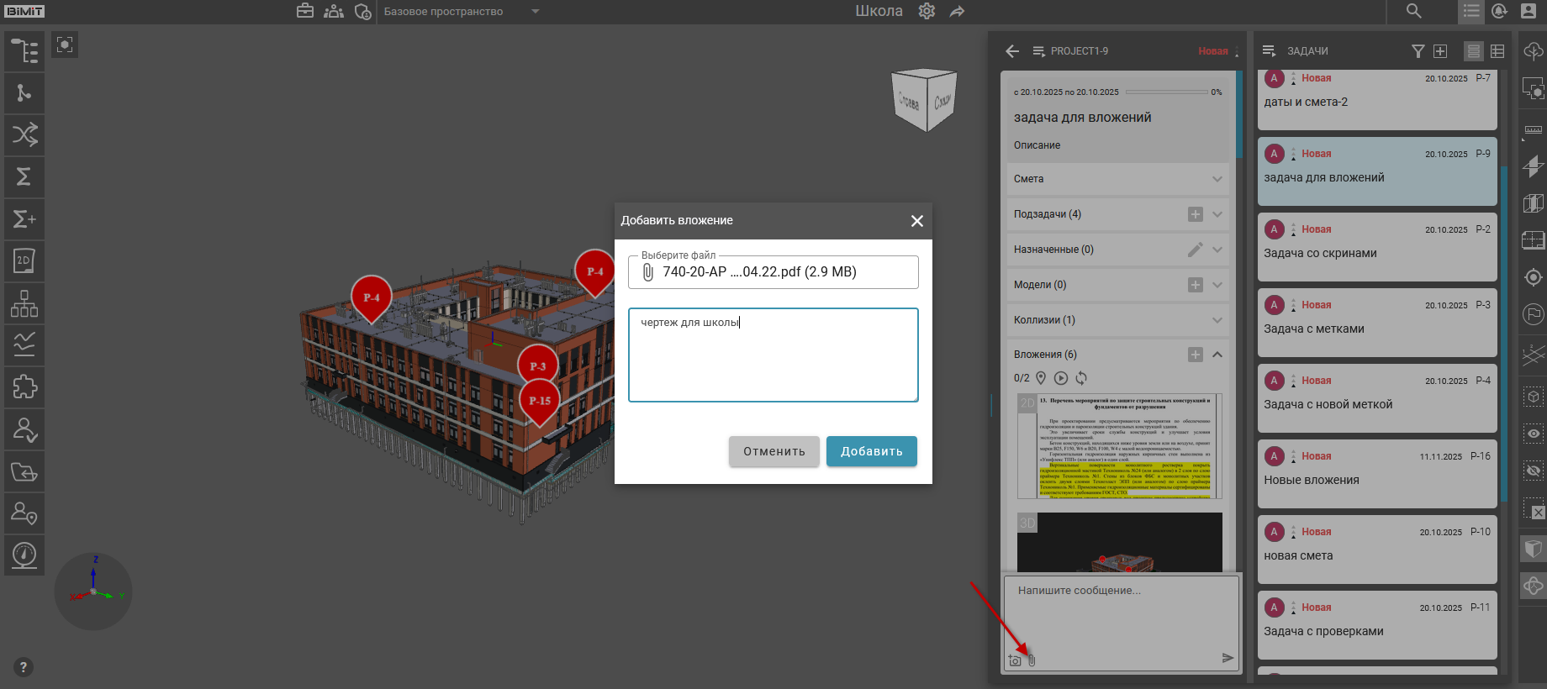This screenshot has height=689, width=1547.
Task: Toggle the eye visibility icon in right toolbar
Action: [x=1534, y=434]
